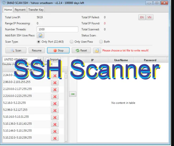Image resolution: width=174 pixels, height=146 pixels.
Task: Remove the 5.10.136.0-5.10.143.255 range
Action: click(55, 125)
